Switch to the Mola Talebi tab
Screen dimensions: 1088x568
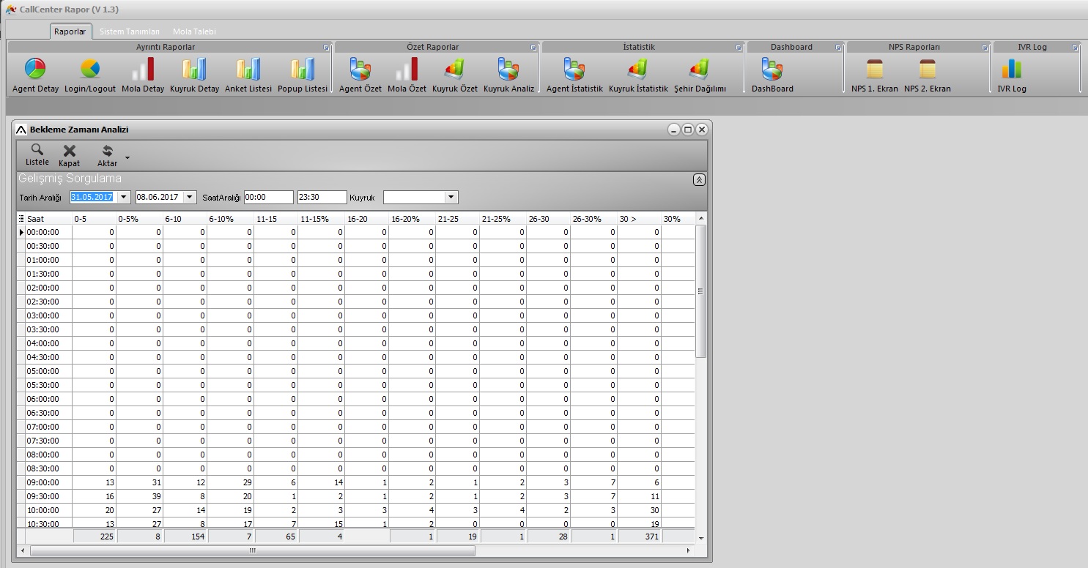coord(194,31)
